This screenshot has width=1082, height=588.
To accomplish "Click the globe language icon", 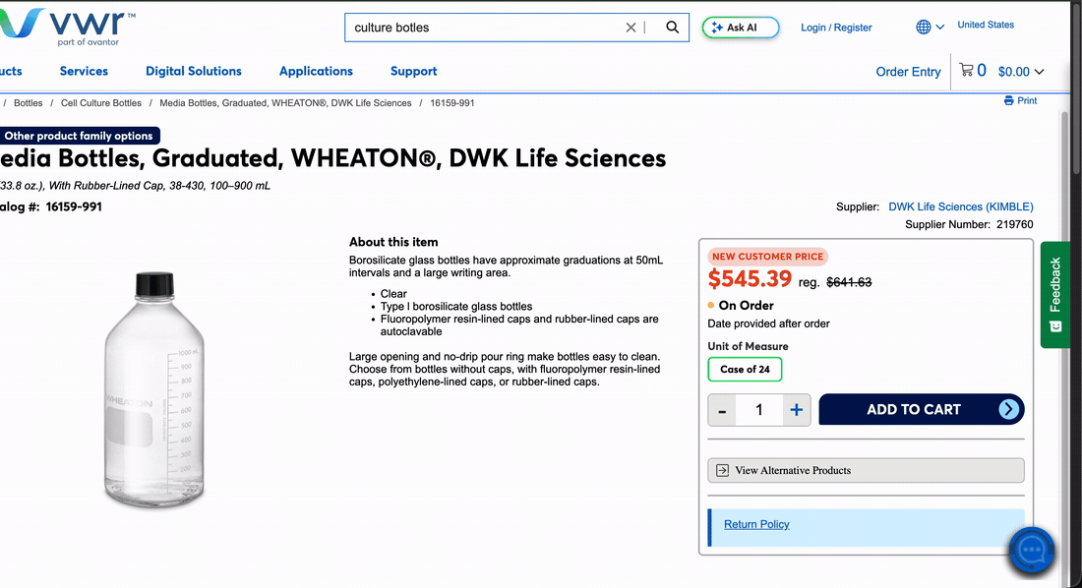I will click(x=924, y=27).
